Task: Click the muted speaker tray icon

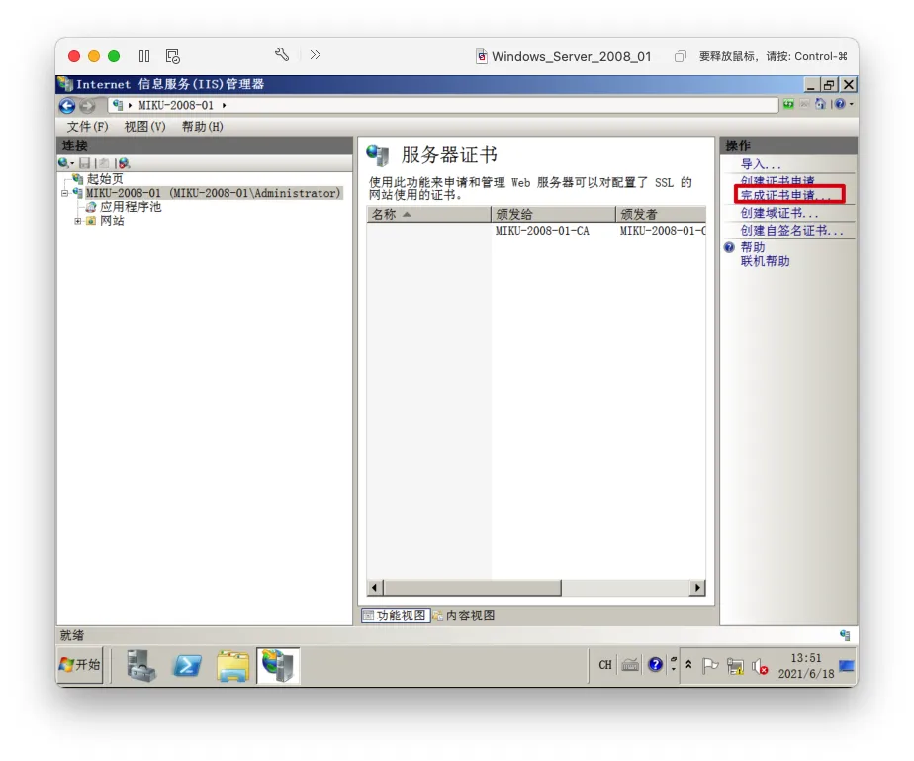Action: 760,667
